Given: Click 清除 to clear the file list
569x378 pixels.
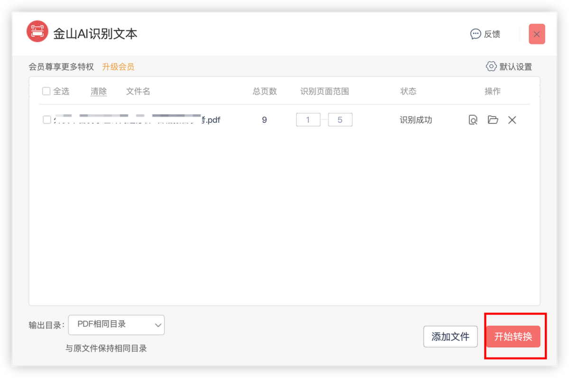Looking at the screenshot, I should pos(99,91).
